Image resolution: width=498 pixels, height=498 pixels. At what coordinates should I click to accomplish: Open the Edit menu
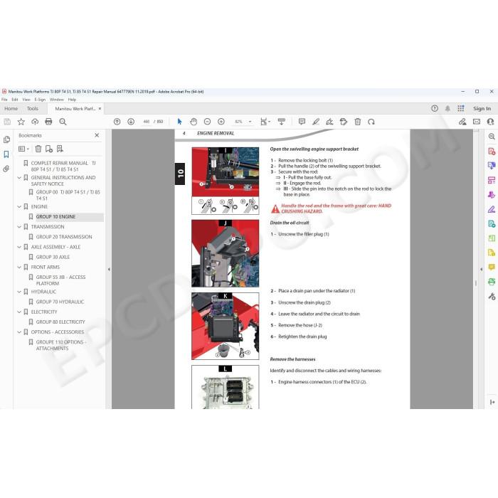pos(15,100)
